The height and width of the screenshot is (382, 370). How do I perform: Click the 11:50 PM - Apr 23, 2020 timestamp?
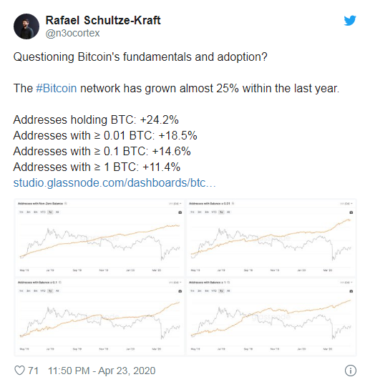point(102,371)
